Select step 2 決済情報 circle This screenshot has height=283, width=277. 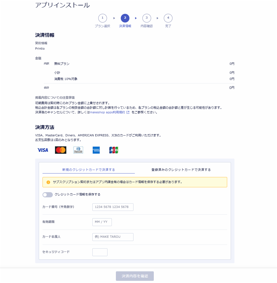point(125,18)
